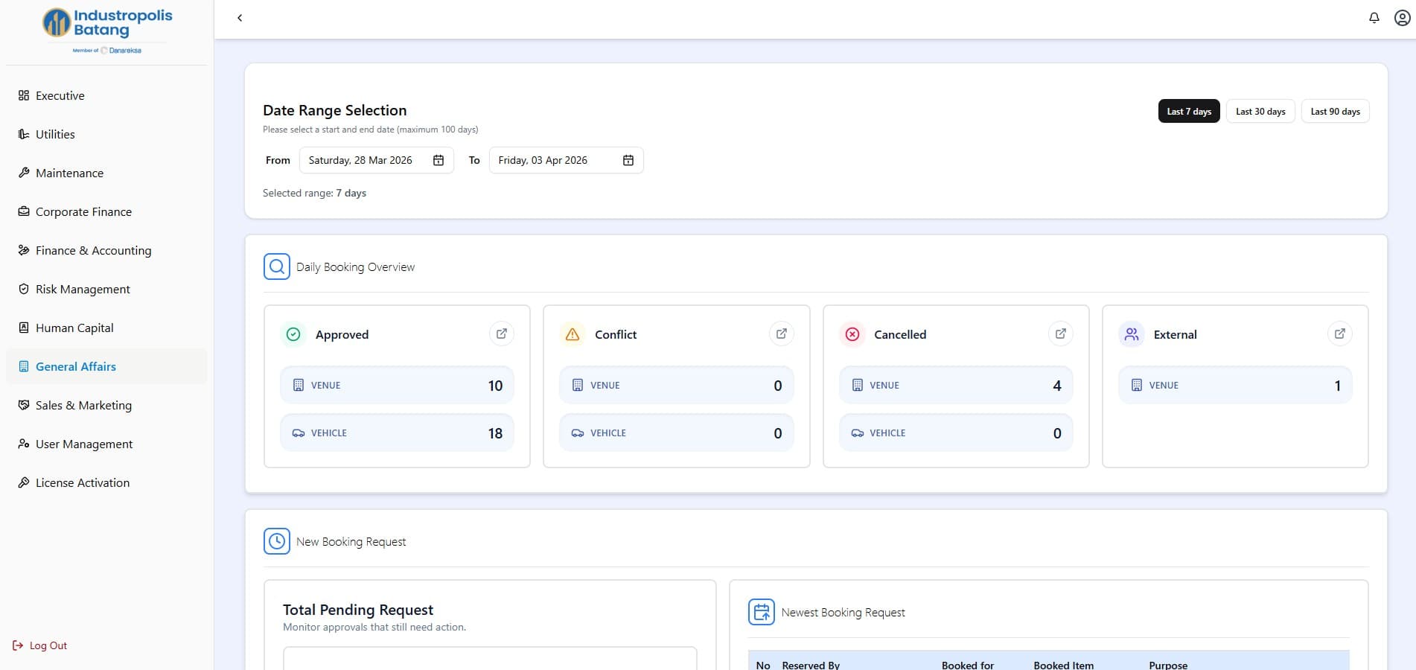
Task: Open calendar picker for To date
Action: [628, 160]
